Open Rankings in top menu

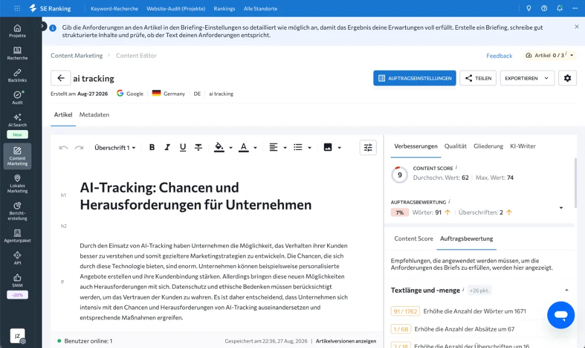pos(224,9)
